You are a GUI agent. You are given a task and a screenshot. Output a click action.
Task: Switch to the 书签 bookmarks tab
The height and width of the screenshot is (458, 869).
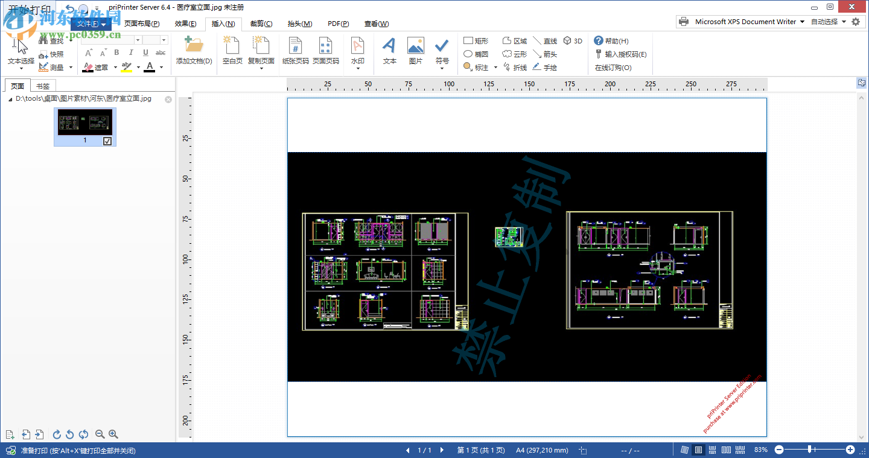42,85
